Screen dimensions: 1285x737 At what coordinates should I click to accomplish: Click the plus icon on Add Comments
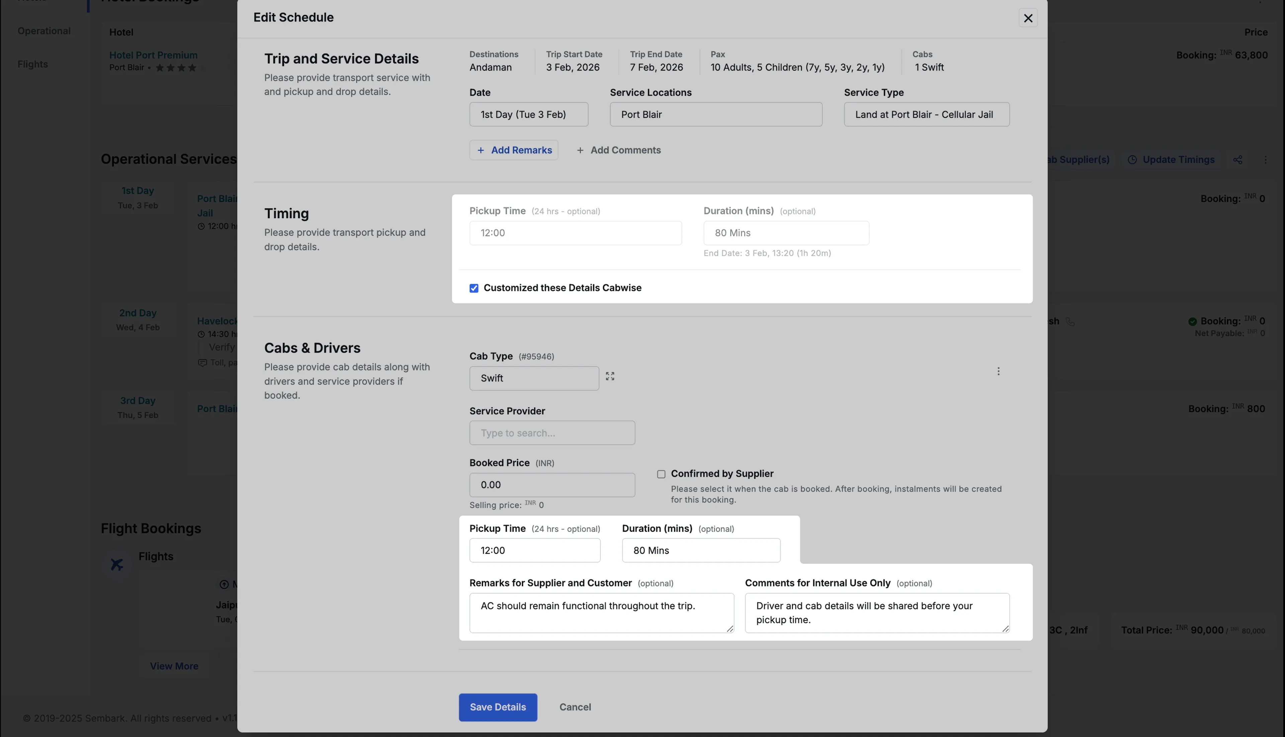point(580,150)
